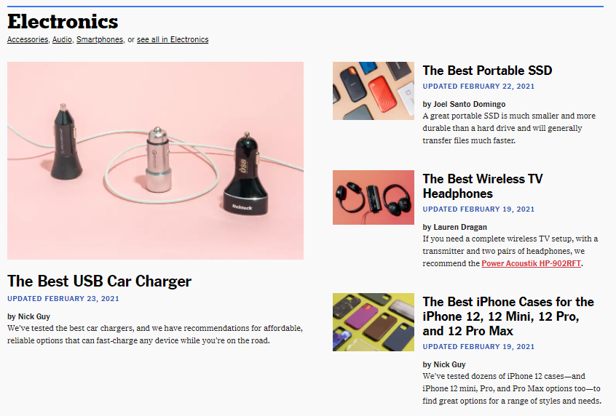Open The Best Portable SSD article title
616x416 pixels.
487,71
